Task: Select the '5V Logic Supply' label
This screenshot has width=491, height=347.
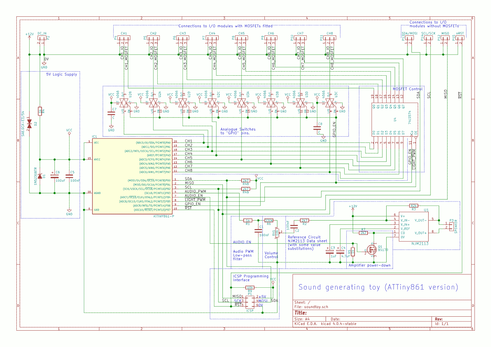Action: (62, 74)
